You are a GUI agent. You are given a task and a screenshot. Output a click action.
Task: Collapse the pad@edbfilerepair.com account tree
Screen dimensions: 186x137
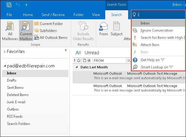(5, 66)
